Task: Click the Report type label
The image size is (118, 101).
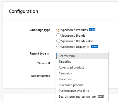Action: click(38, 53)
